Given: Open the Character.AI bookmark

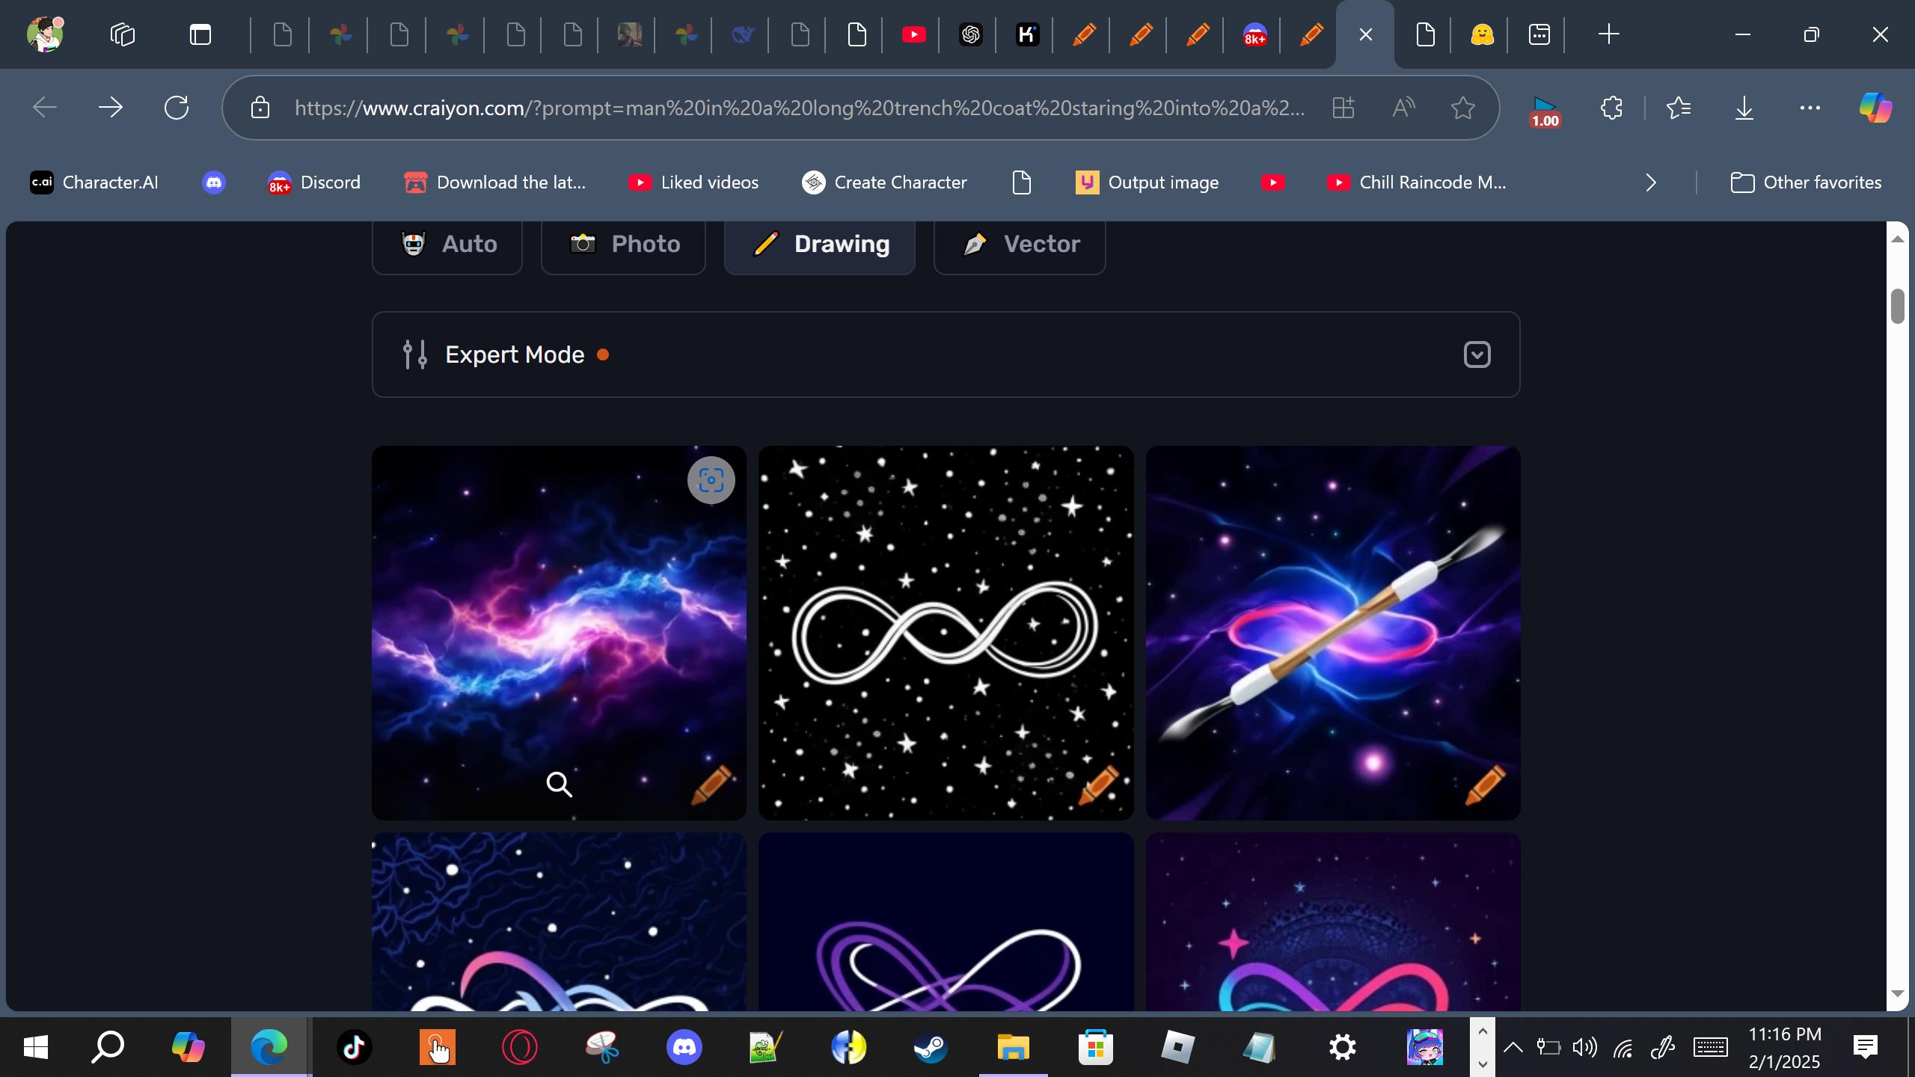Looking at the screenshot, I should pyautogui.click(x=94, y=182).
